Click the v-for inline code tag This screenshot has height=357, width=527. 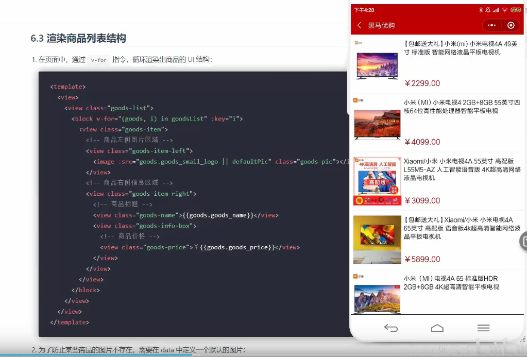(98, 60)
